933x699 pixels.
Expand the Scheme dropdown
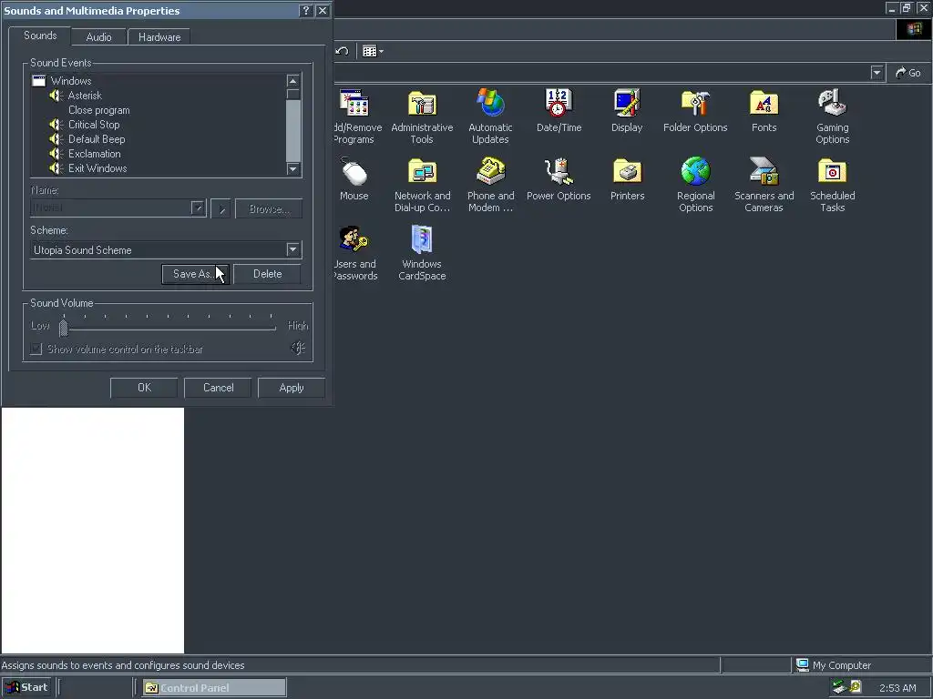(292, 249)
